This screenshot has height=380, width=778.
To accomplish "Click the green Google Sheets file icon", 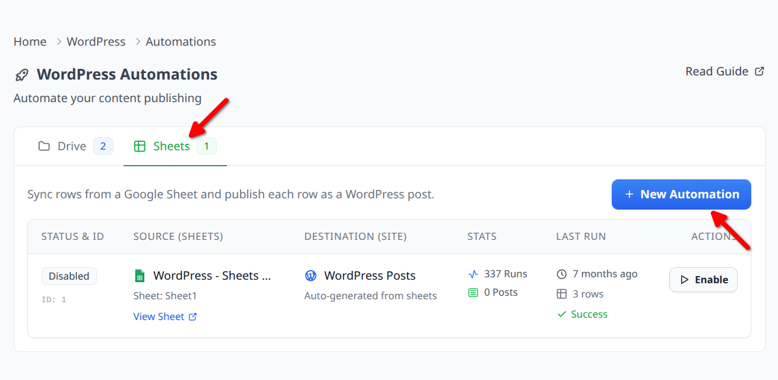I will tap(140, 275).
